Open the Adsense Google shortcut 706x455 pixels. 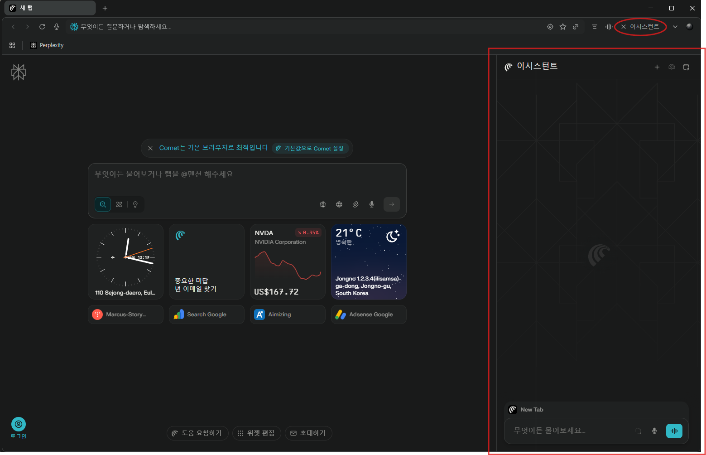tap(369, 315)
